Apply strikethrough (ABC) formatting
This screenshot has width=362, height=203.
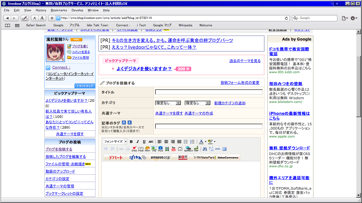coord(151,141)
